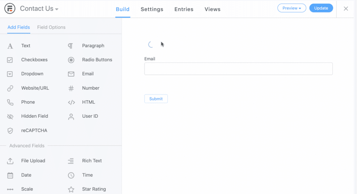The width and height of the screenshot is (358, 194).
Task: Add the Hidden Field eye icon
Action: click(10, 116)
